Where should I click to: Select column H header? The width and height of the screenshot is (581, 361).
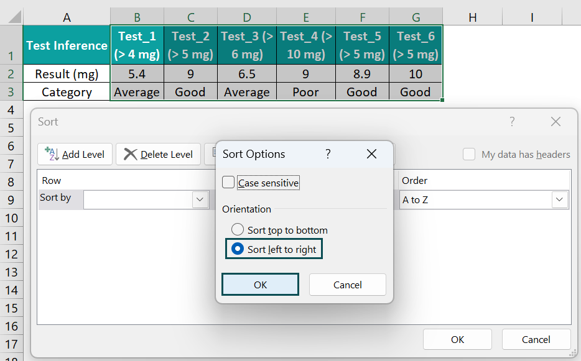[472, 17]
